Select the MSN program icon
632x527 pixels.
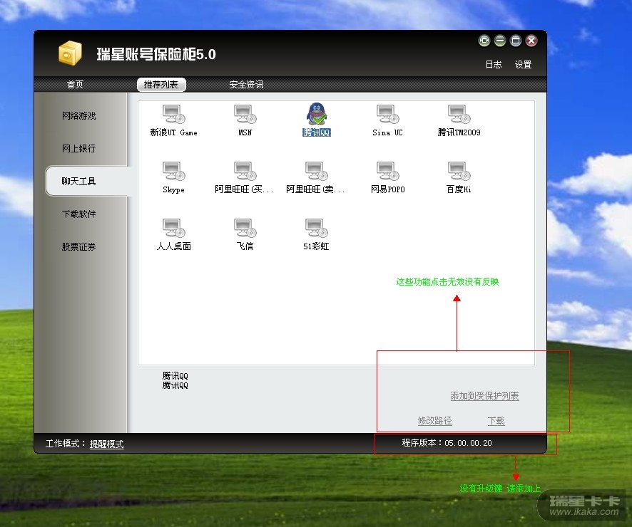tap(245, 114)
